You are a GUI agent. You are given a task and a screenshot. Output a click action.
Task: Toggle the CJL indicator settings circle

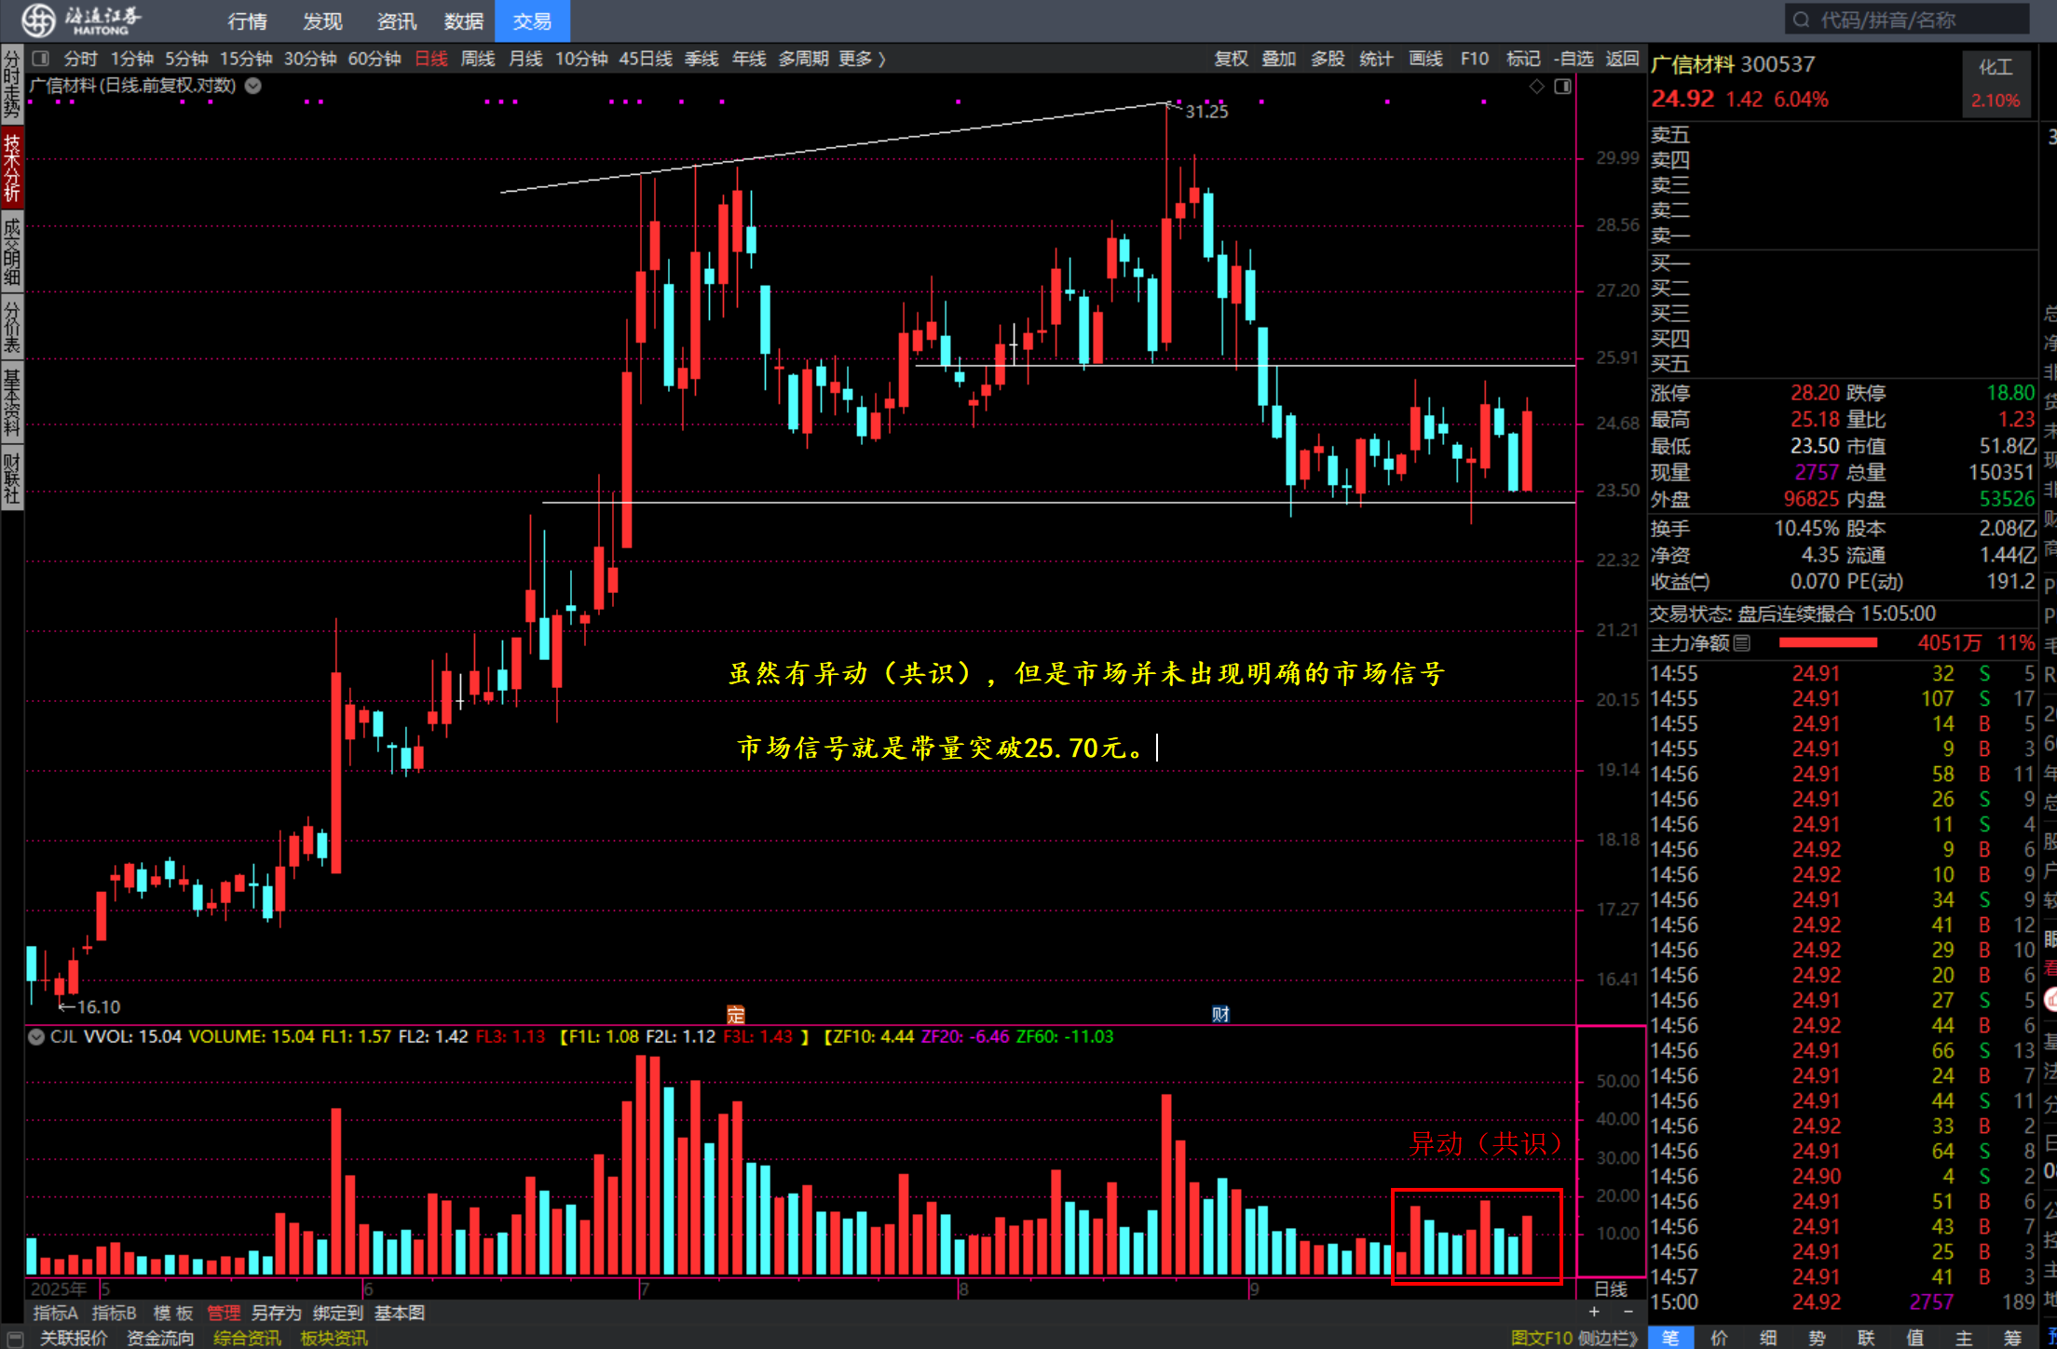[36, 1037]
